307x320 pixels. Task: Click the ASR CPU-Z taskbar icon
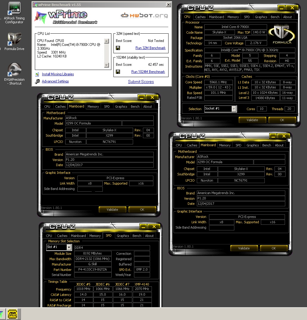point(13,314)
